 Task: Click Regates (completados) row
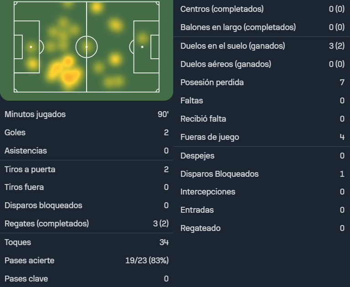(87, 224)
